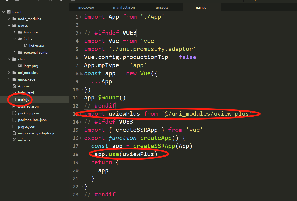
Task: Click the package.json brackets icon
Action: tap(14, 113)
